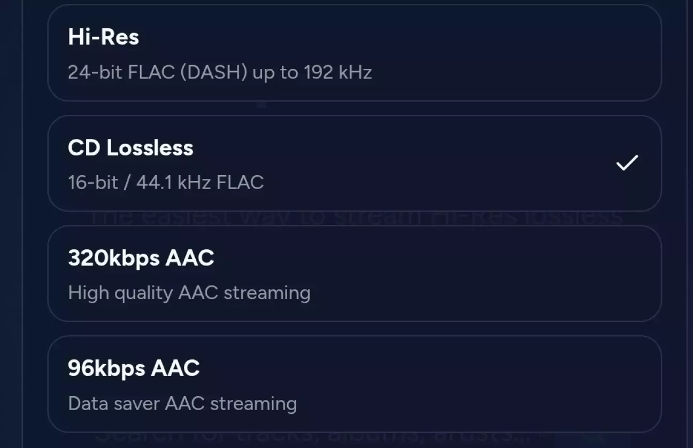The width and height of the screenshot is (693, 448).
Task: Click the "320kbps AAC" title
Action: tap(141, 258)
